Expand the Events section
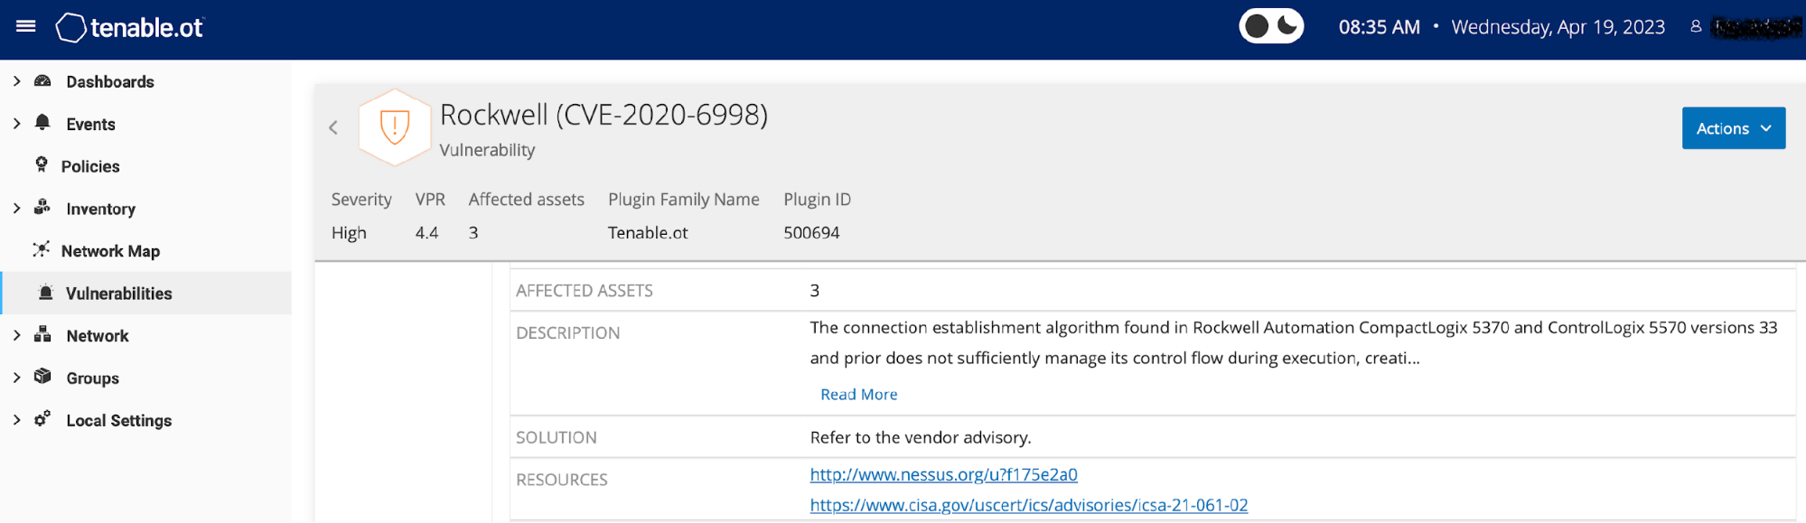This screenshot has height=523, width=1806. pos(16,124)
